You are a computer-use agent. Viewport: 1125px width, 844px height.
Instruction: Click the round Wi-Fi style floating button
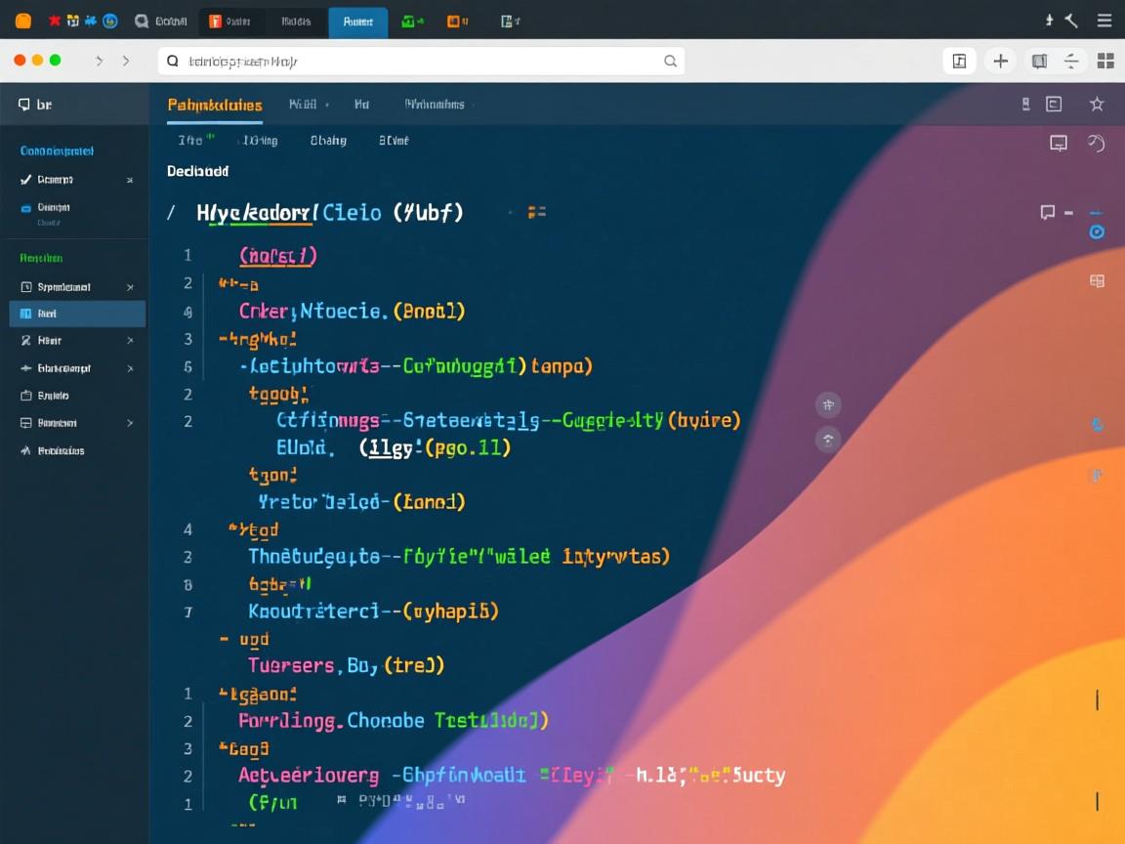[x=828, y=440]
